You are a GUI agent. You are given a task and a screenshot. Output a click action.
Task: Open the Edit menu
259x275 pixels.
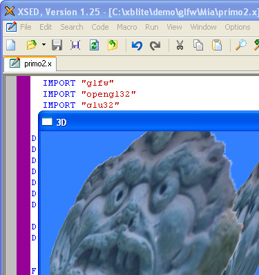46,27
